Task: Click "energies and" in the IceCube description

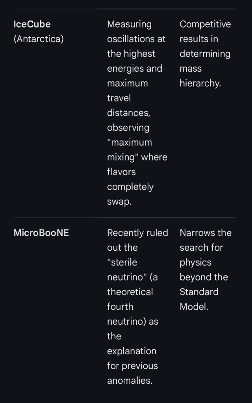Action: 135,68
